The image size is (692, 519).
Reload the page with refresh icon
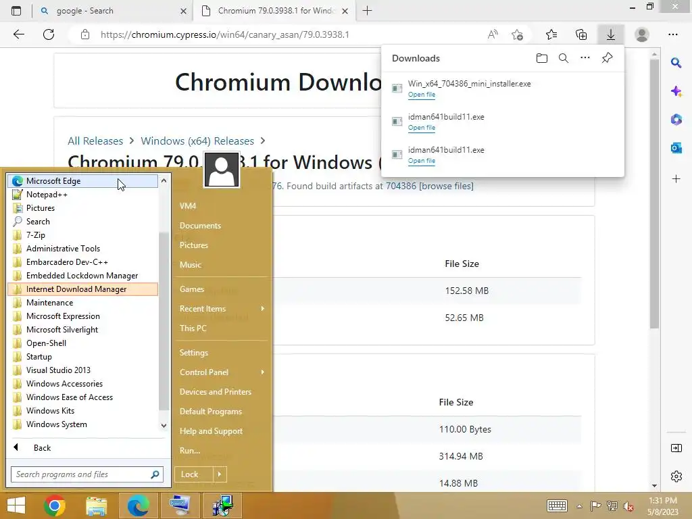(x=49, y=34)
